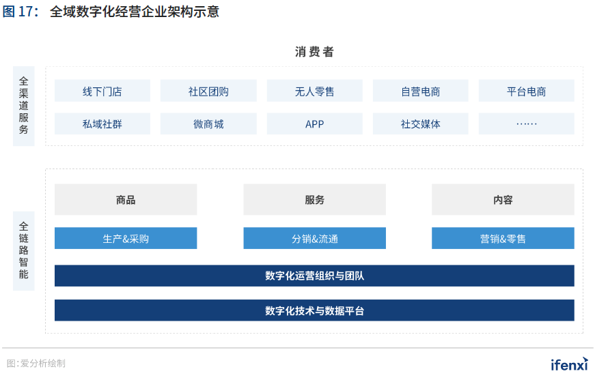Screen dimensions: 595x380
Task: Select the gray 内容 block
Action: (x=503, y=200)
